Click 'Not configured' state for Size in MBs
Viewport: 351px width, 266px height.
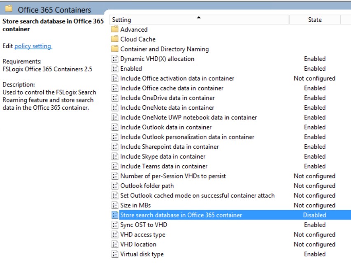[314, 206]
